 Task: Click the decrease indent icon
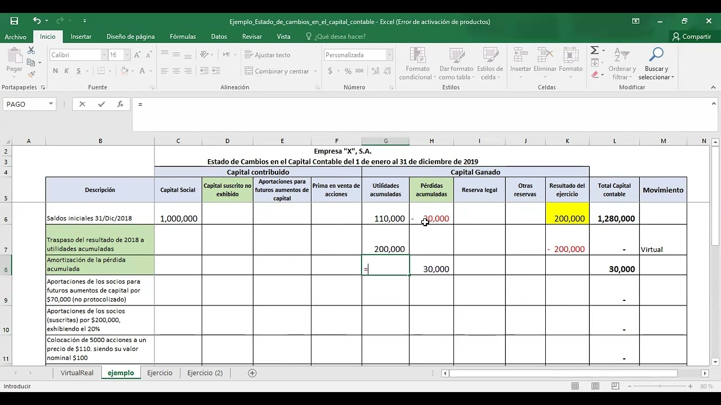click(x=203, y=71)
